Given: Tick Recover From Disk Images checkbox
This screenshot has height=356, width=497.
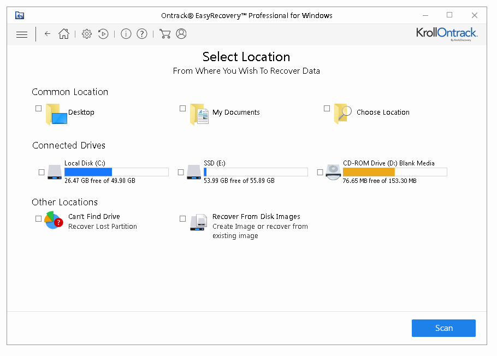Looking at the screenshot, I should (183, 218).
